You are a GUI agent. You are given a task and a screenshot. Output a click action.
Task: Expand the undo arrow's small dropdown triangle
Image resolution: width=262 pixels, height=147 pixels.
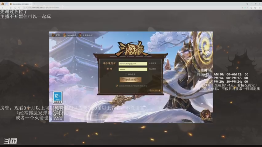tap(257, 8)
